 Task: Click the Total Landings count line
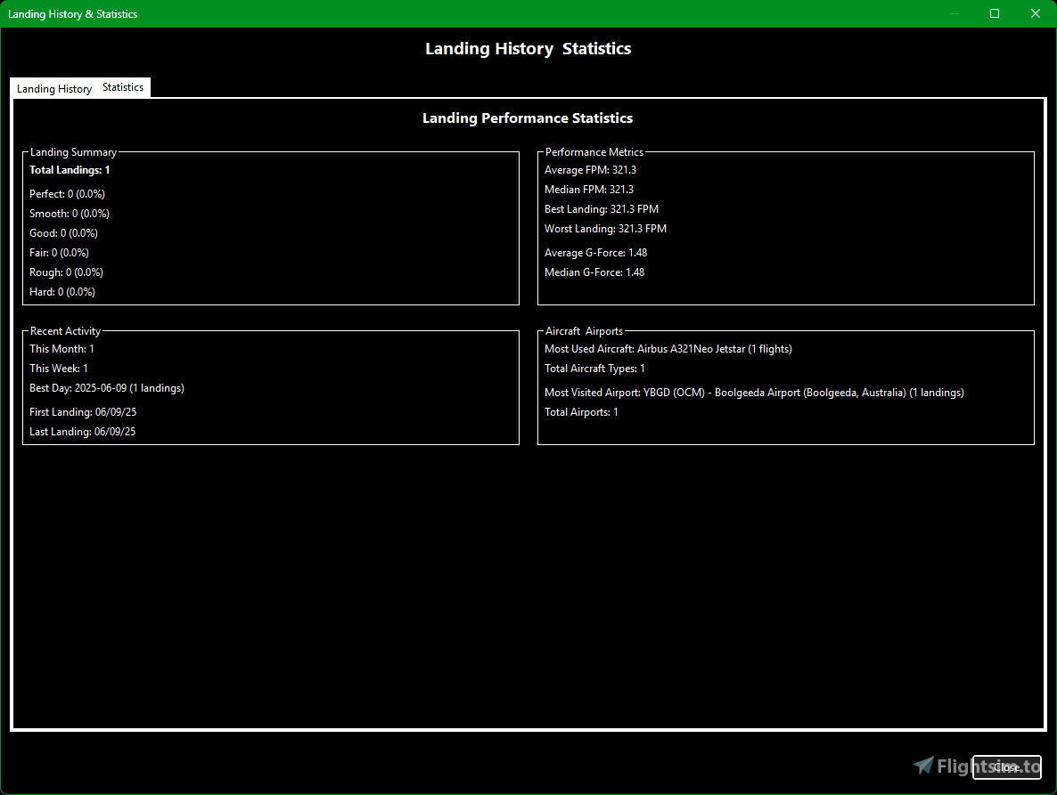click(70, 170)
